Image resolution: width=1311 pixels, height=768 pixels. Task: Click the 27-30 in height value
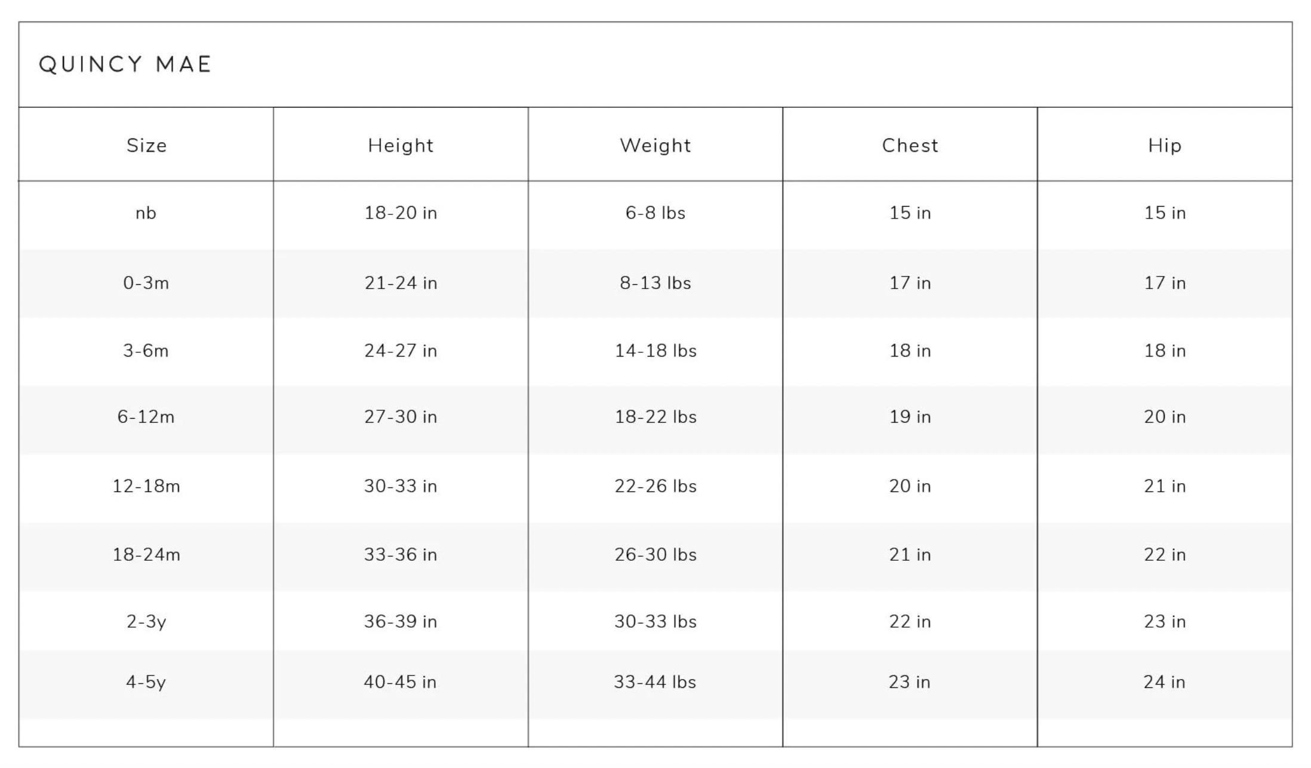(401, 417)
